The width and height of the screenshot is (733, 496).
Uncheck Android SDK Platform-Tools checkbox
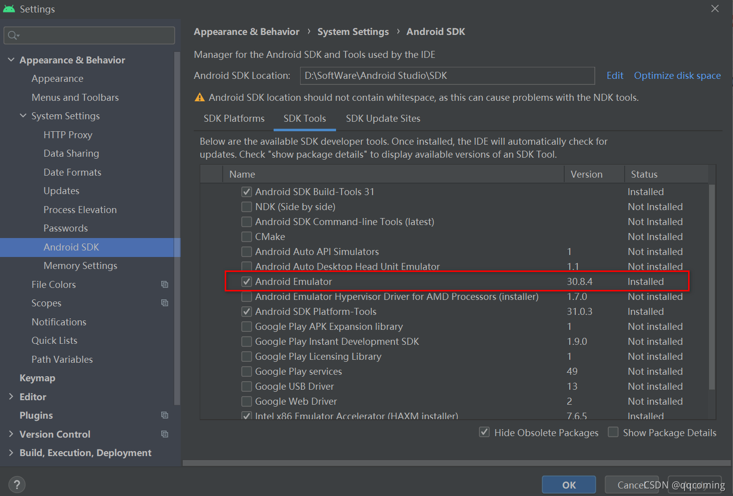pos(247,311)
